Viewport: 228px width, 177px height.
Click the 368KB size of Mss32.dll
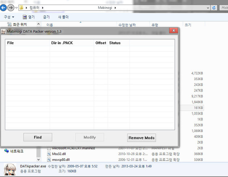pos(198,154)
